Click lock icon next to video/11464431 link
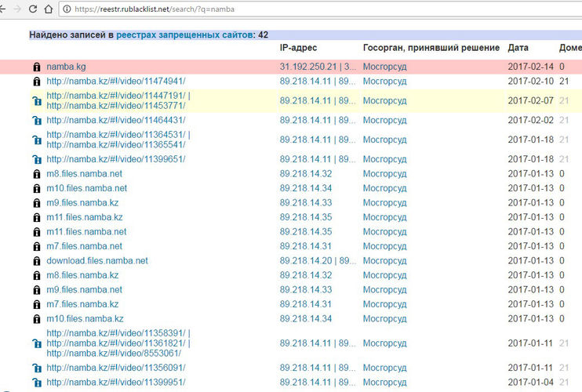The height and width of the screenshot is (392, 582). tap(36, 120)
